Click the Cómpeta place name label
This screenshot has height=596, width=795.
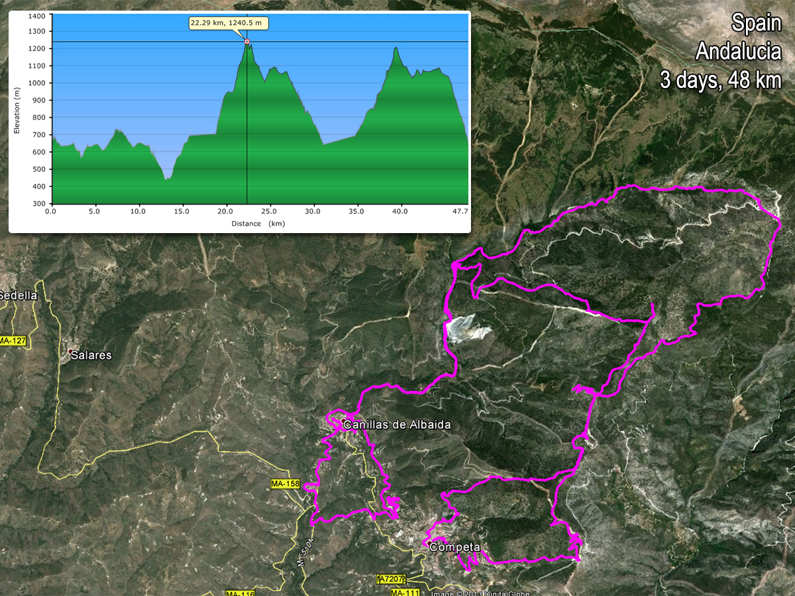[x=454, y=548]
